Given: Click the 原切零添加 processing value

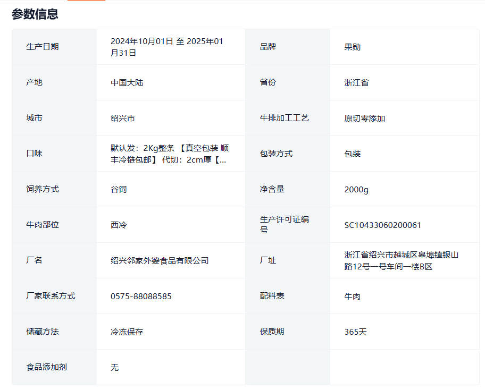Looking at the screenshot, I should [364, 118].
